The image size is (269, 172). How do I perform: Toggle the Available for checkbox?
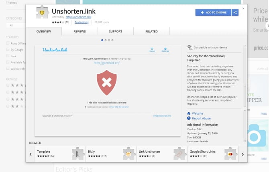8,62
